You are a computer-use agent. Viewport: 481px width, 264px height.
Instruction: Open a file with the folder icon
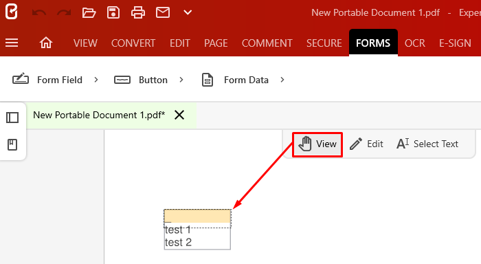(89, 12)
